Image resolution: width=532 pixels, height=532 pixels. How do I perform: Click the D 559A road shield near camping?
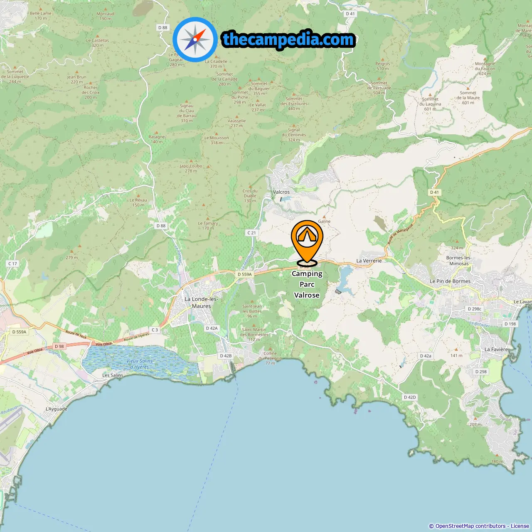click(x=245, y=274)
